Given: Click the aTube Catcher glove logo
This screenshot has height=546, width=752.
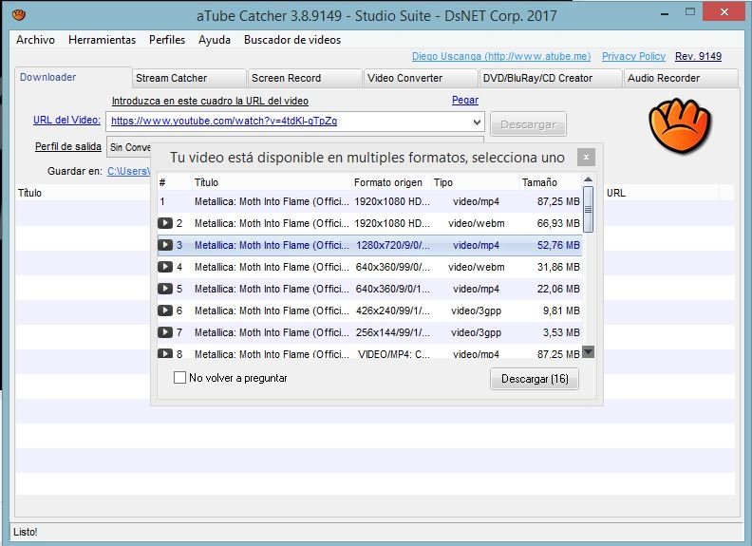Looking at the screenshot, I should tap(680, 125).
